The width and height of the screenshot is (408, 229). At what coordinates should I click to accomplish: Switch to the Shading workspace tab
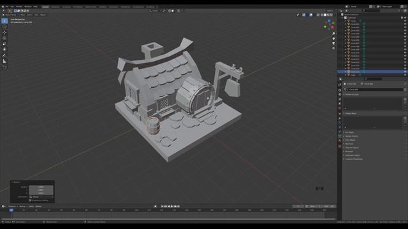[103, 7]
